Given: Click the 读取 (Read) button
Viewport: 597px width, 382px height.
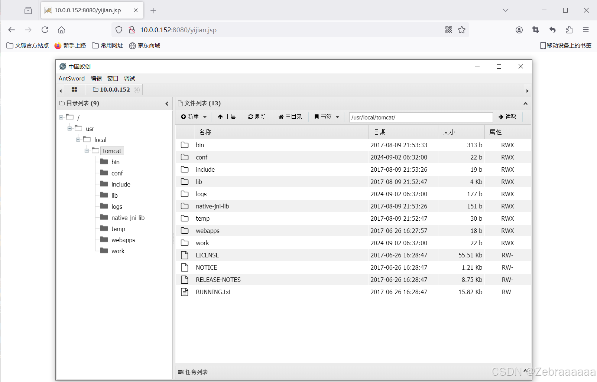Looking at the screenshot, I should [507, 117].
